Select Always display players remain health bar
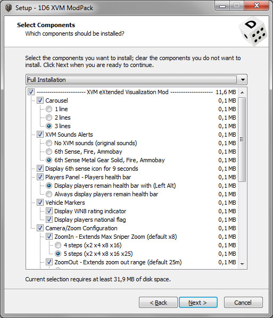The image size is (273, 318). coord(49,194)
